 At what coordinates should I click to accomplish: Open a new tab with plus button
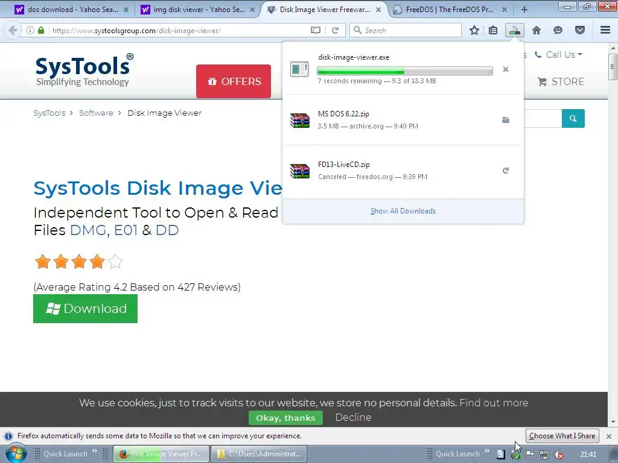[524, 10]
